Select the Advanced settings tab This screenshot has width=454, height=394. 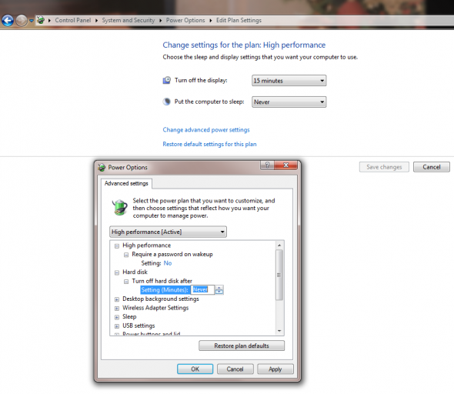click(x=126, y=183)
